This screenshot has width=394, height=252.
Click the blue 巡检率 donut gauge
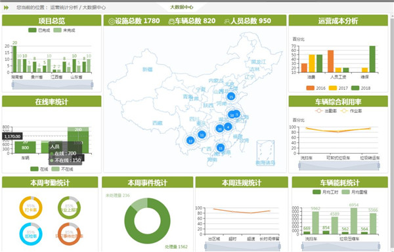(x=31, y=234)
